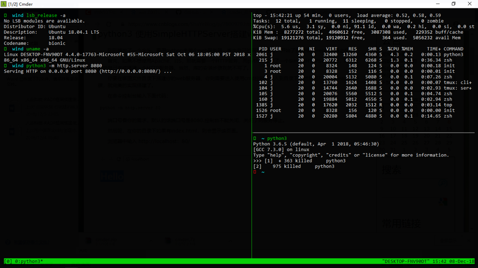Click the Cmder window title text
The width and height of the screenshot is (478, 268).
click(x=21, y=4)
